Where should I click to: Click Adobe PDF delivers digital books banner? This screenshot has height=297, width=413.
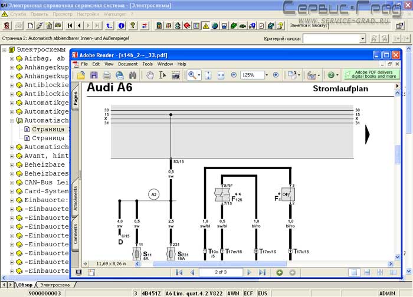pos(371,74)
